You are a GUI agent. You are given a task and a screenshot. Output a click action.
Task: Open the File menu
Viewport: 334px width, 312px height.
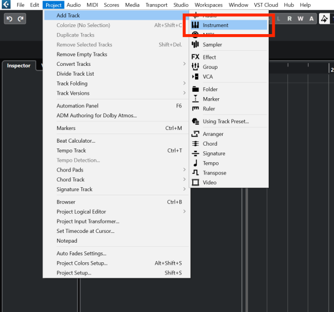20,5
